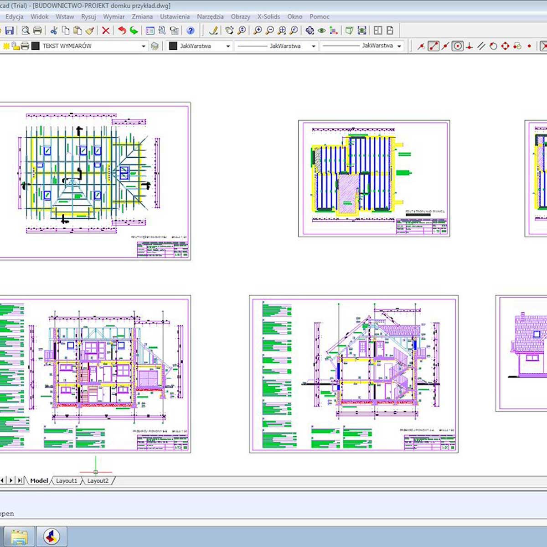This screenshot has height=547, width=547.
Task: Open the Help question mark icon
Action: click(191, 31)
